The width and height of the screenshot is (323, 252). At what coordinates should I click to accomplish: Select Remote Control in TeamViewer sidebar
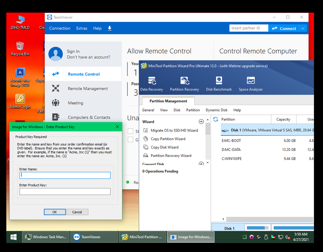tap(83, 74)
